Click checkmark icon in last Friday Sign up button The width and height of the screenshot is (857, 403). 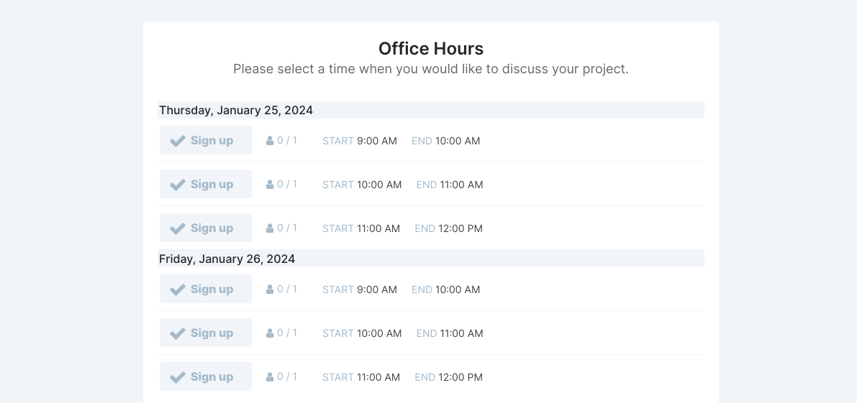pyautogui.click(x=178, y=377)
